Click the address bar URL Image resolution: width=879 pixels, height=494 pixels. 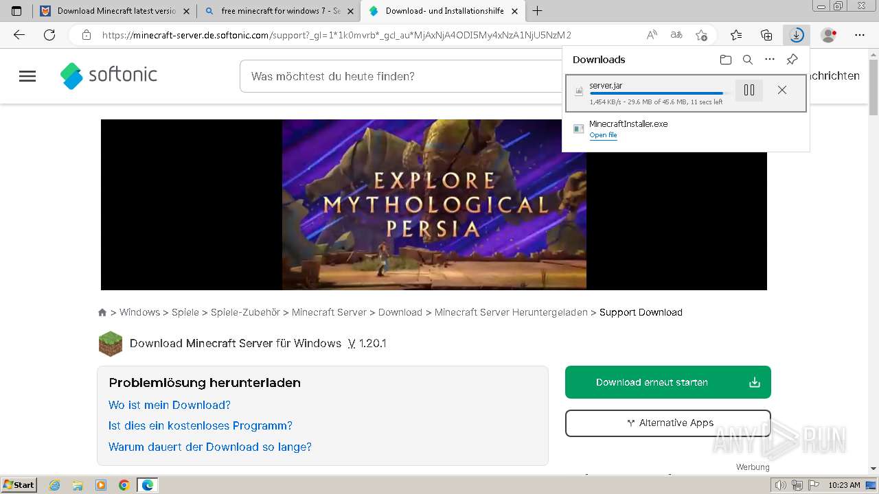[x=336, y=35]
